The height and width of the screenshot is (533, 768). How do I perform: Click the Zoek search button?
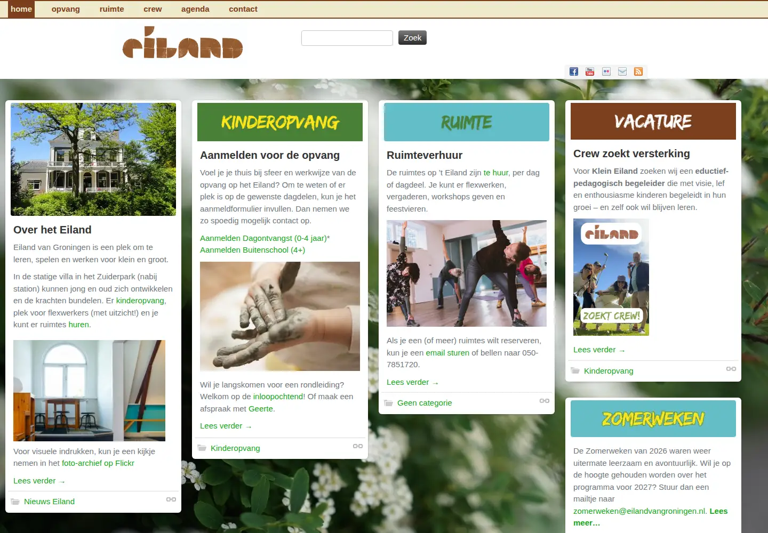tap(412, 38)
